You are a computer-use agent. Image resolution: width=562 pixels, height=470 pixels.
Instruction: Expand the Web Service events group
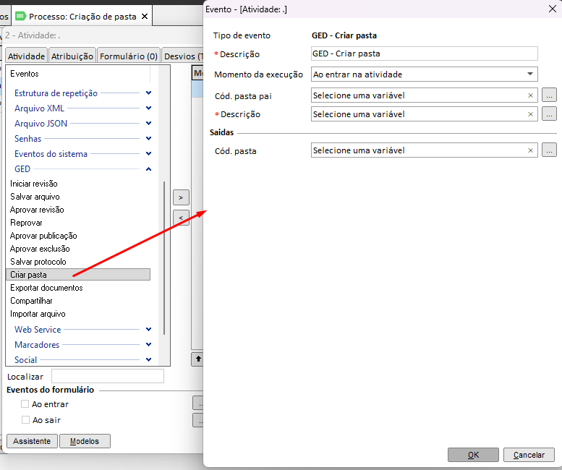149,329
